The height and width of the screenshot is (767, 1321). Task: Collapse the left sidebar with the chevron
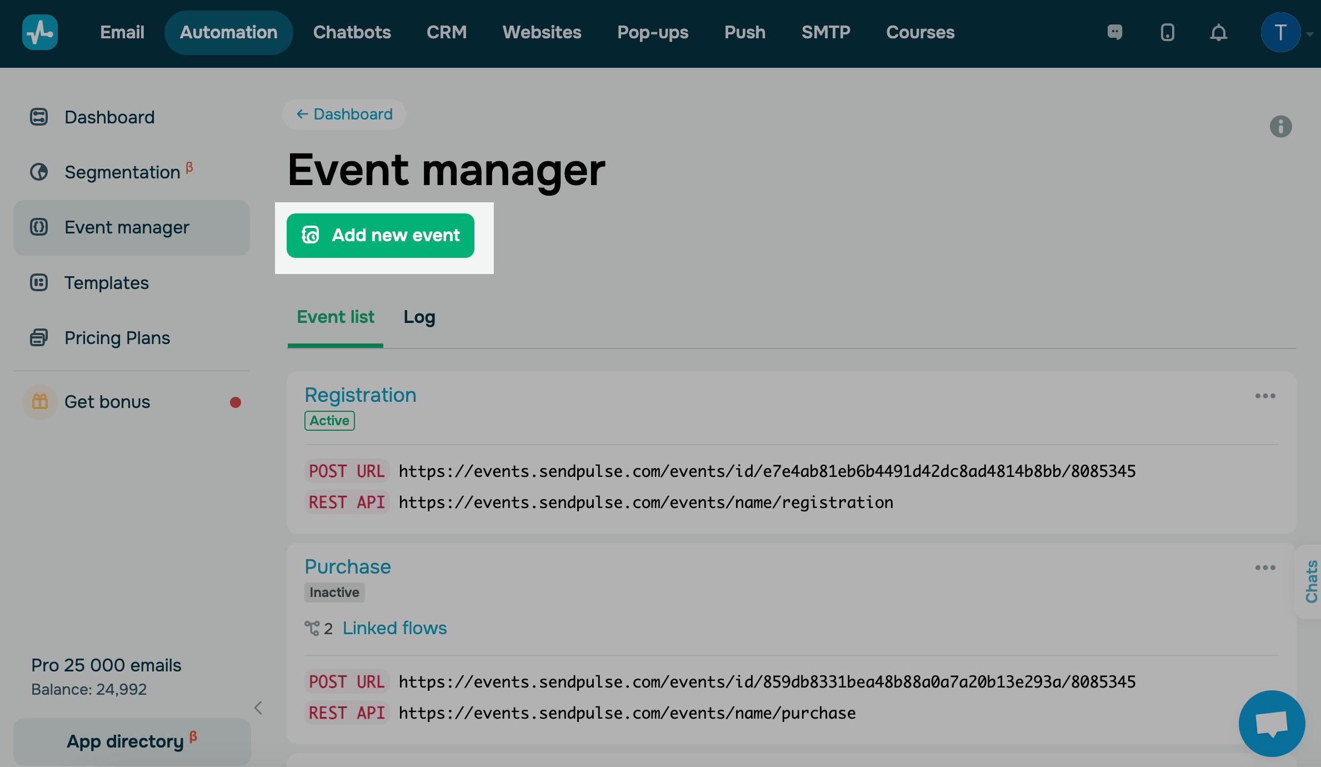[258, 708]
